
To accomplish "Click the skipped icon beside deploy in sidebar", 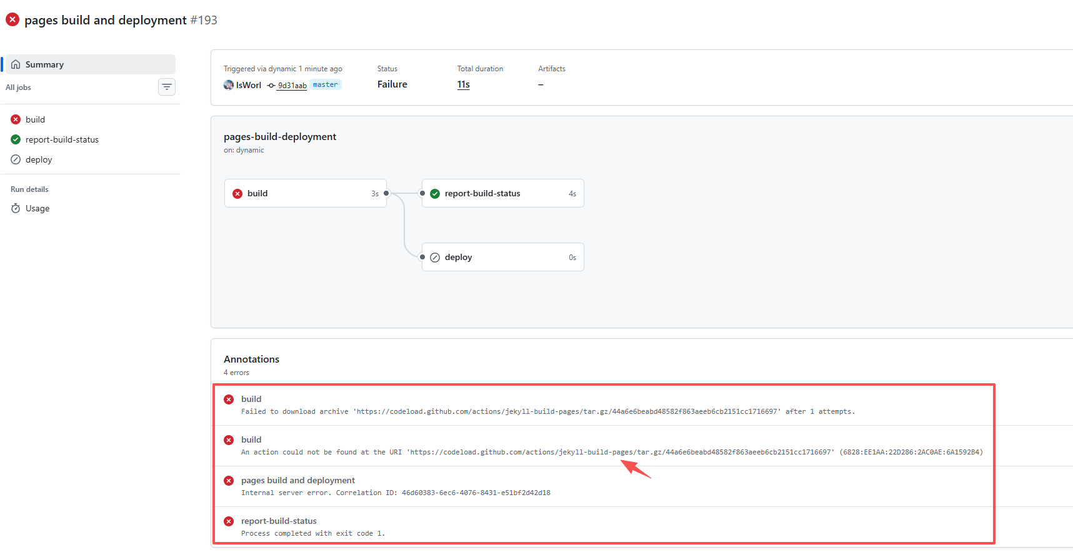I will [16, 159].
